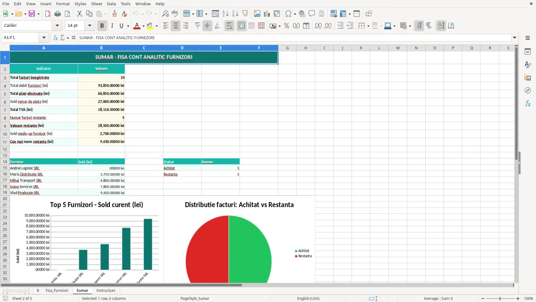Click the Save document icon

click(x=32, y=14)
